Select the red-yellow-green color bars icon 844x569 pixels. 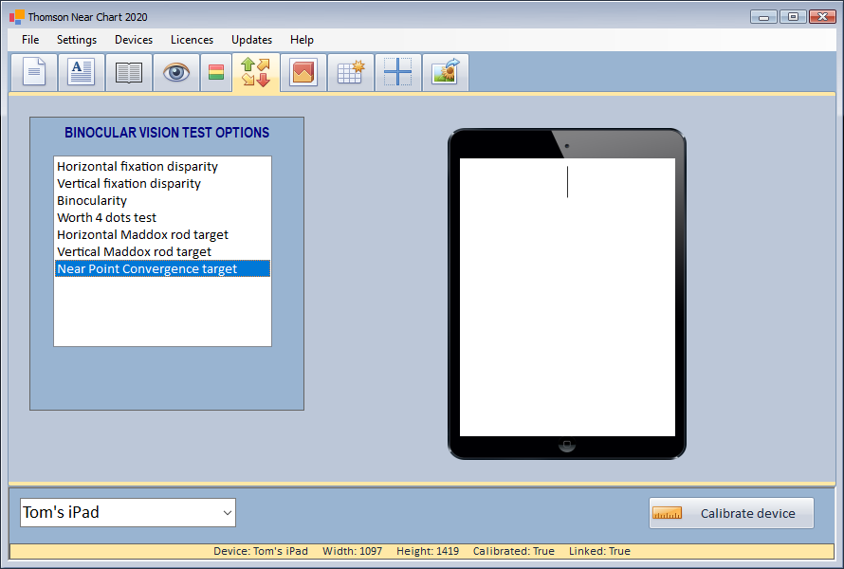tap(216, 73)
